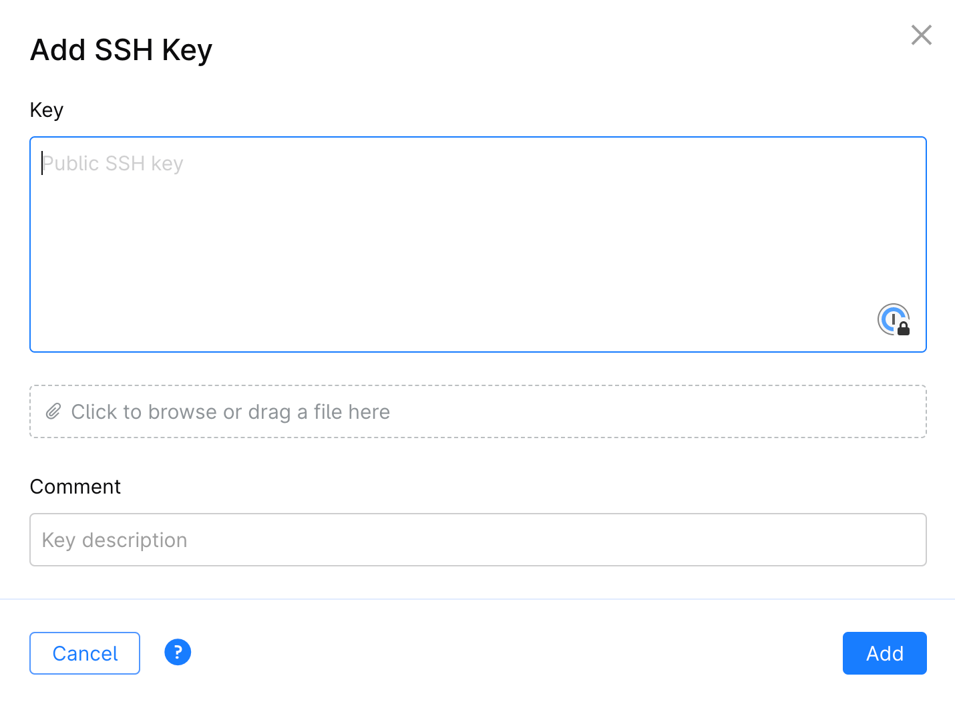Click the Comment label above the description box
This screenshot has width=955, height=704.
[x=75, y=486]
